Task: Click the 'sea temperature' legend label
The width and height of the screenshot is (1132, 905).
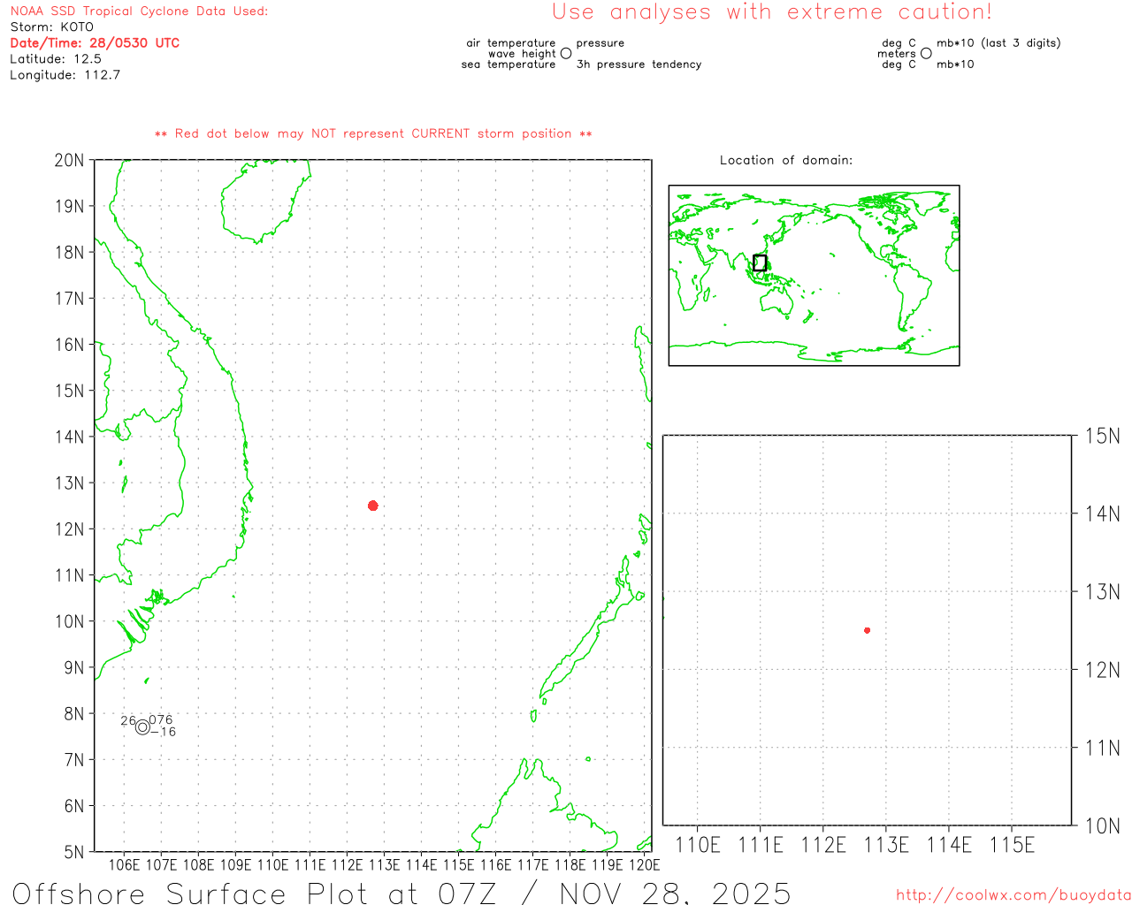Action: pyautogui.click(x=509, y=65)
